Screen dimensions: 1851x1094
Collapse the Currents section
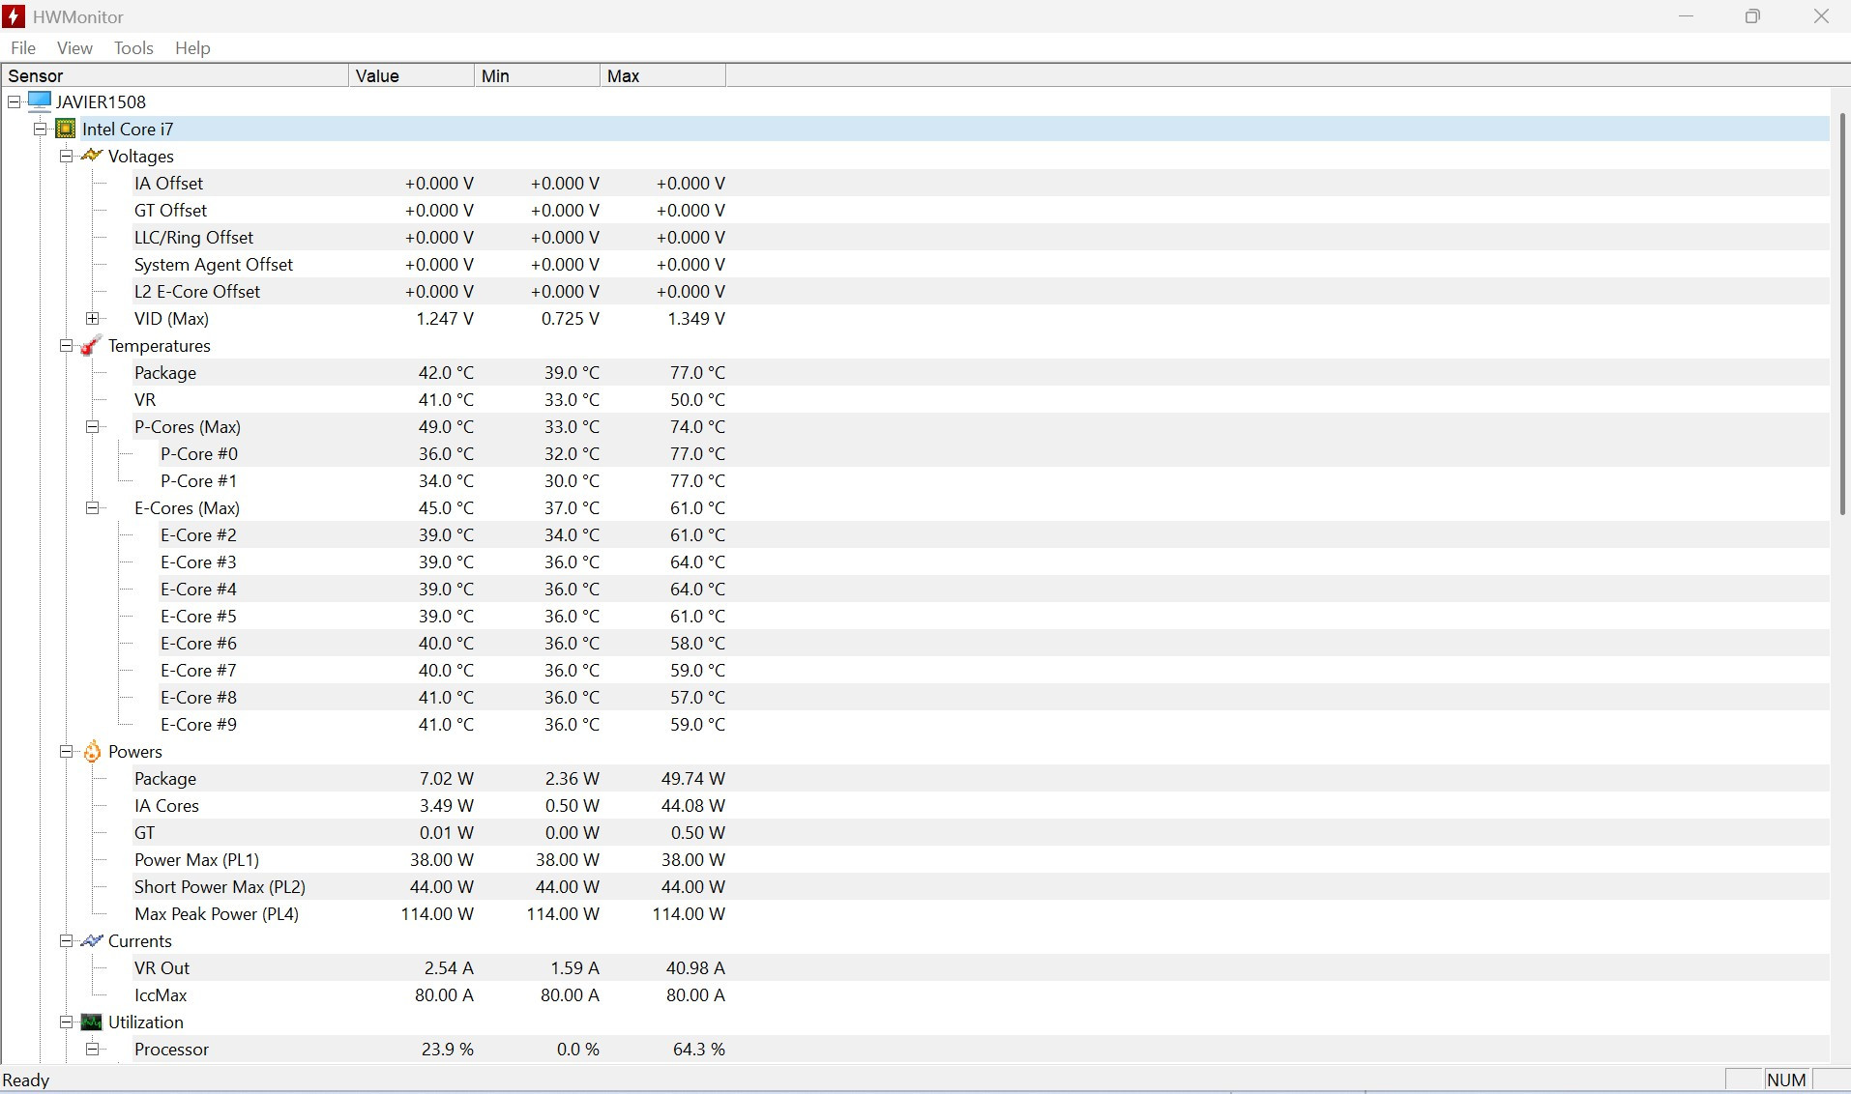[67, 940]
